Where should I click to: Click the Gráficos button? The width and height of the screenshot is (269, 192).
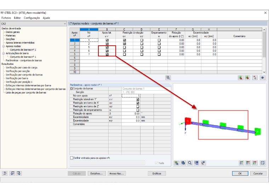pyautogui.click(x=157, y=174)
